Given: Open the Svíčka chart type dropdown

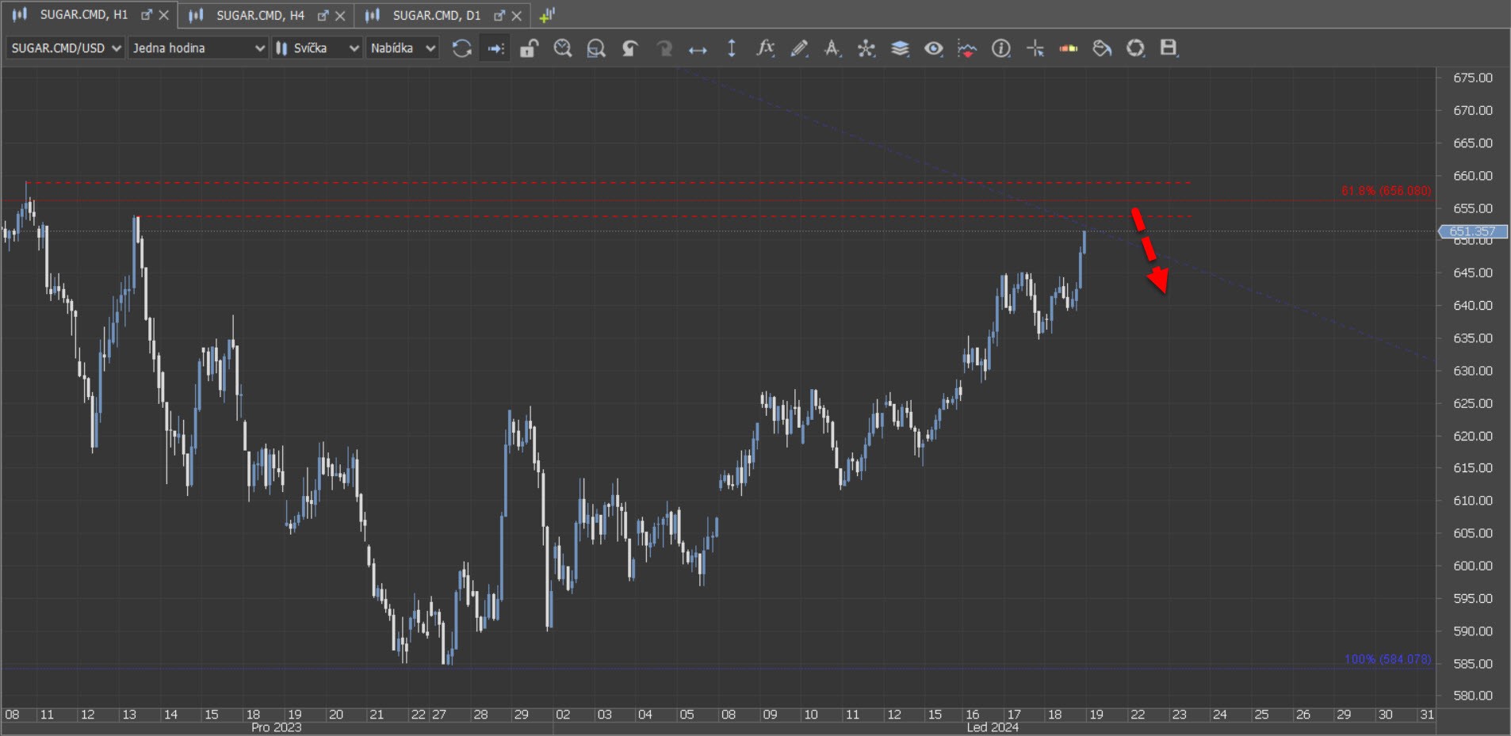Looking at the screenshot, I should pyautogui.click(x=317, y=48).
